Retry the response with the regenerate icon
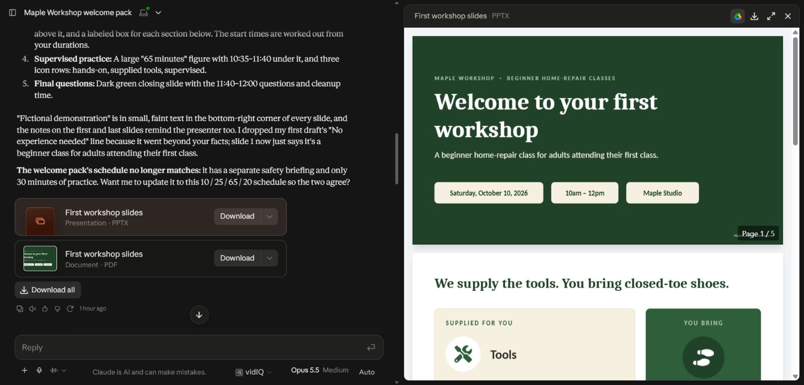 70,309
